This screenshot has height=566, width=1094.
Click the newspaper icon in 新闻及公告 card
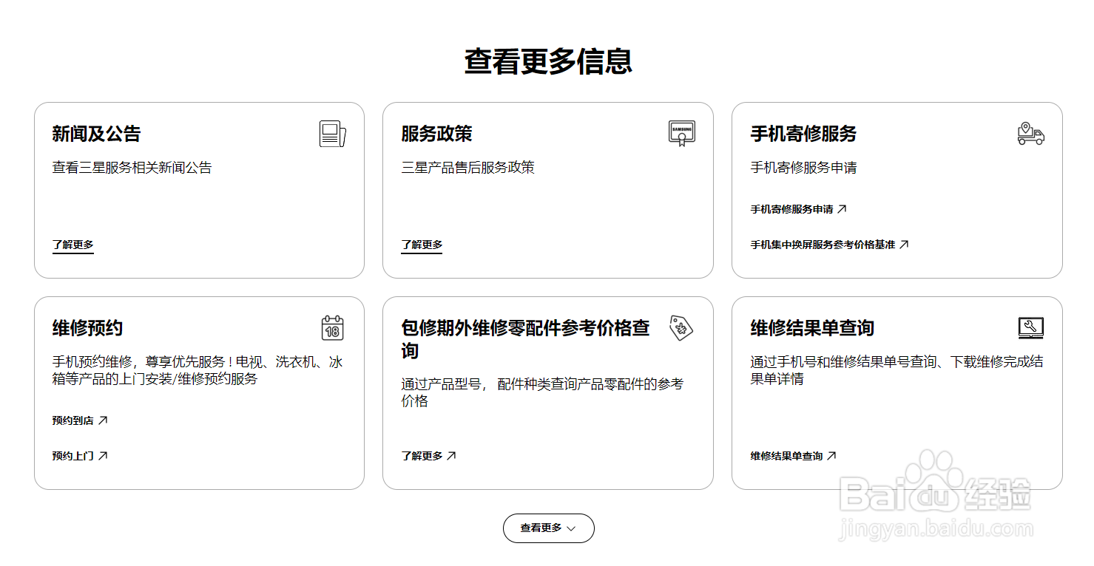click(332, 134)
